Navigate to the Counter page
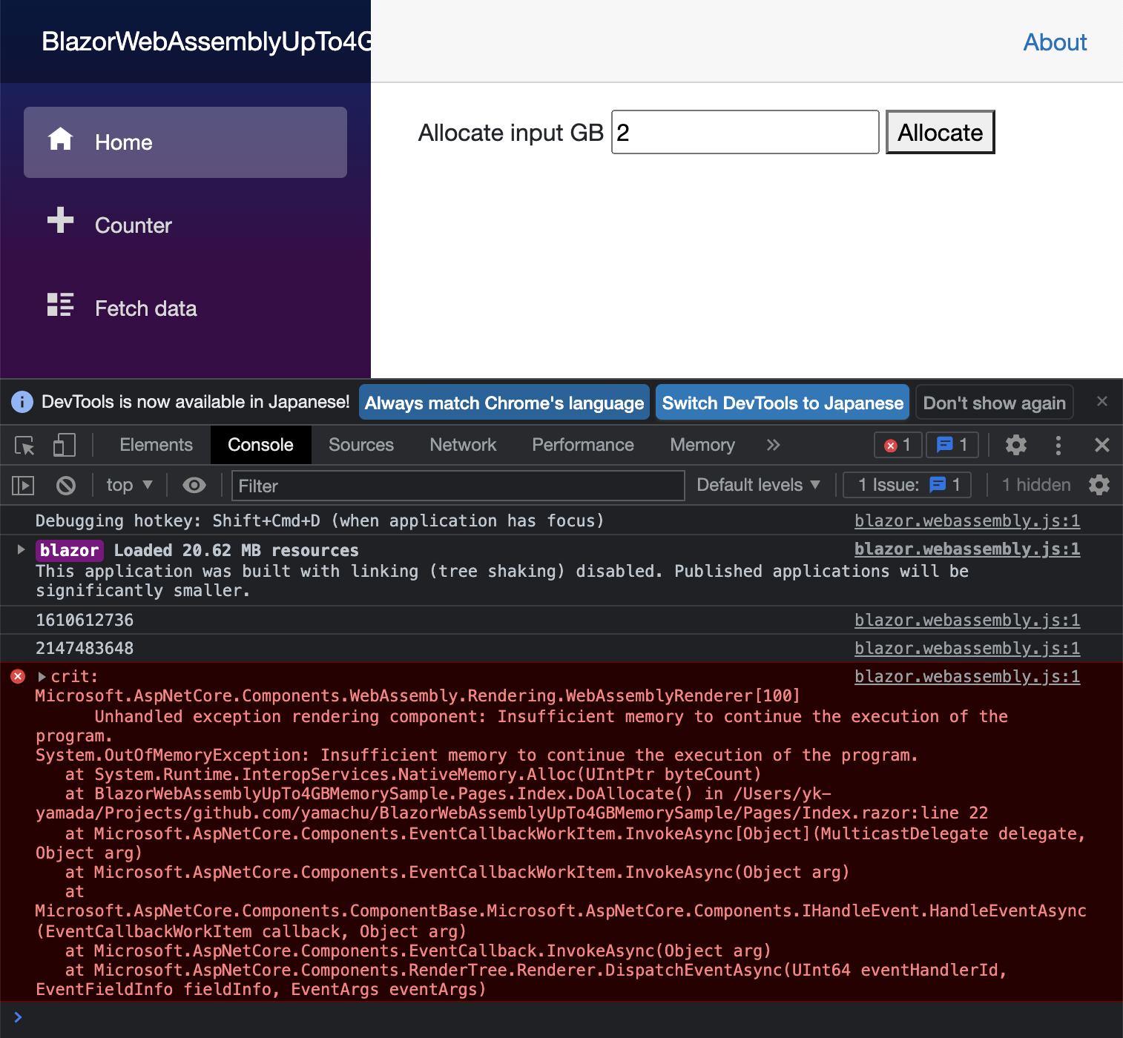This screenshot has width=1123, height=1038. 185,225
